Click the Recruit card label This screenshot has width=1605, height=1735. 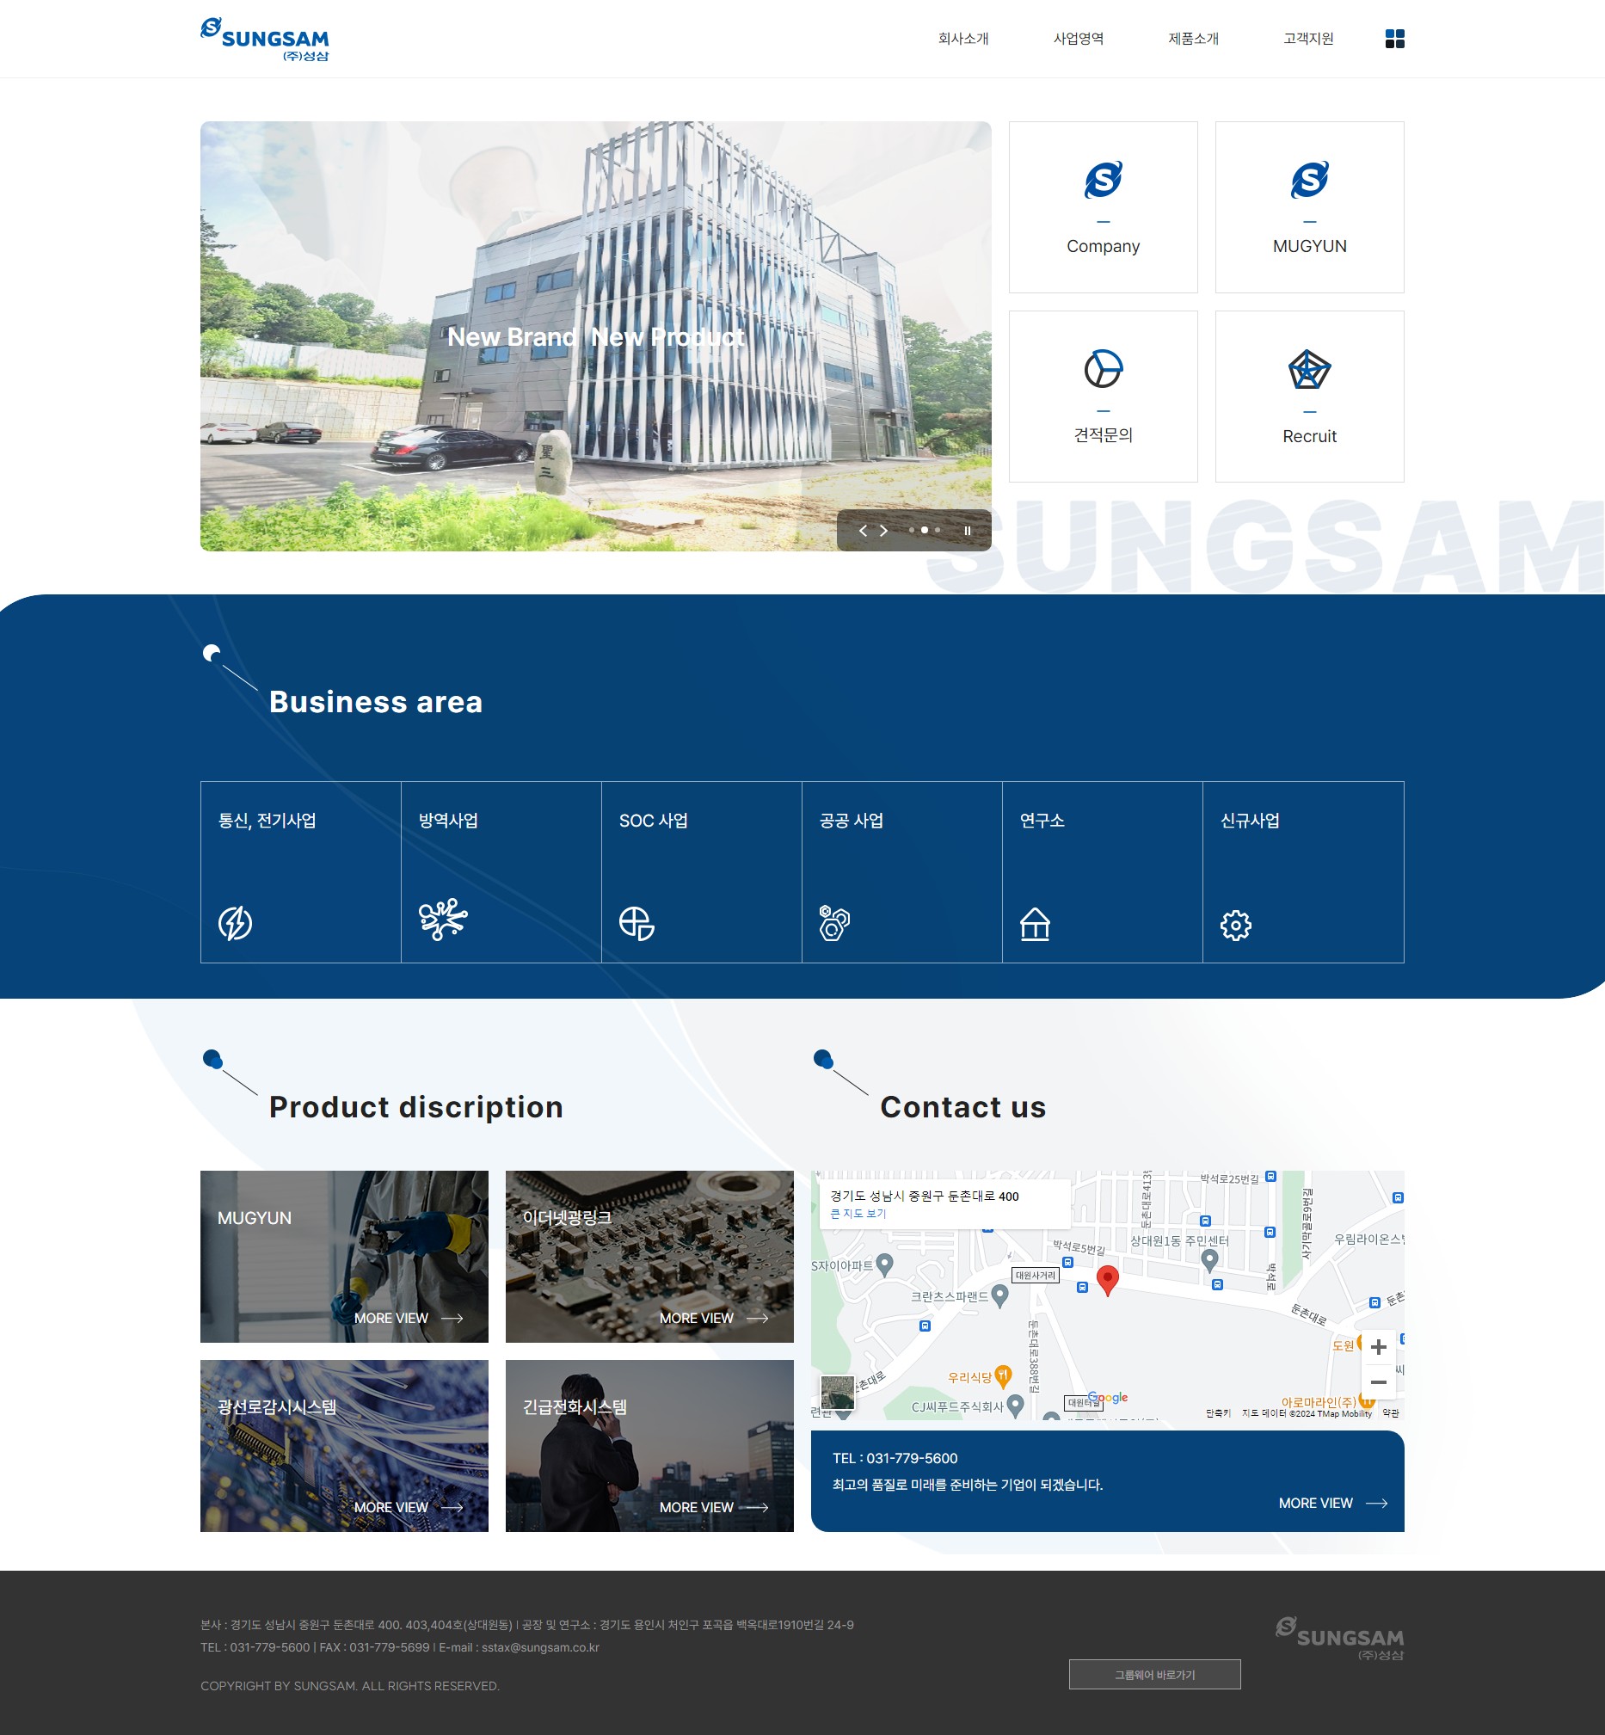[1310, 436]
